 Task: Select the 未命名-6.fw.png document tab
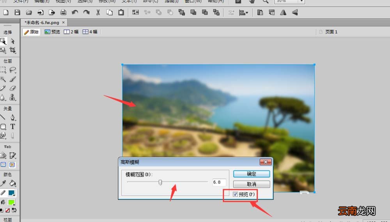42,23
